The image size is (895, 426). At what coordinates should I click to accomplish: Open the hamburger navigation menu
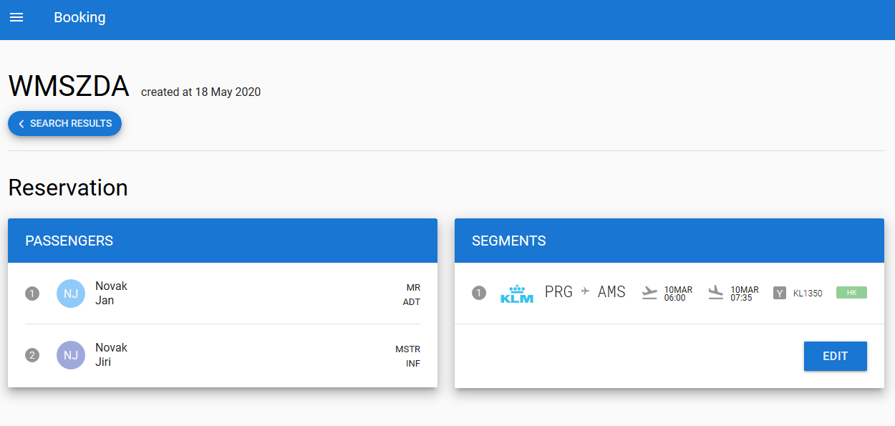[16, 17]
